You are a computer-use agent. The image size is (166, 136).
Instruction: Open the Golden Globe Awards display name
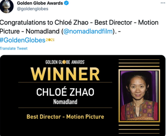pos(40,3)
